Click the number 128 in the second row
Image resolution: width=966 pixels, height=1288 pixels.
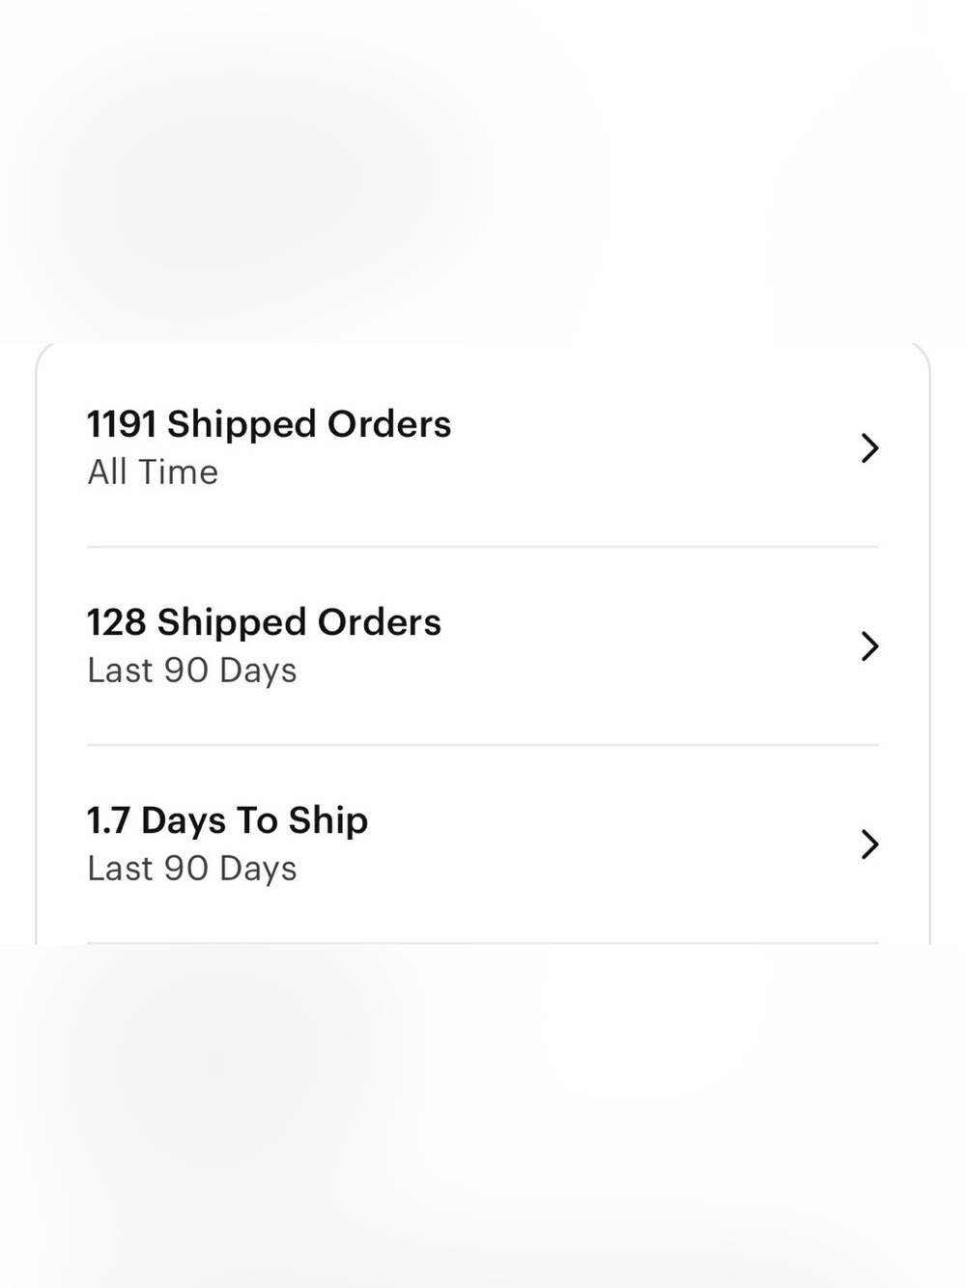pyautogui.click(x=117, y=622)
